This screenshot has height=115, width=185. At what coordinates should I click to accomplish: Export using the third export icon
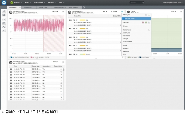(149, 22)
